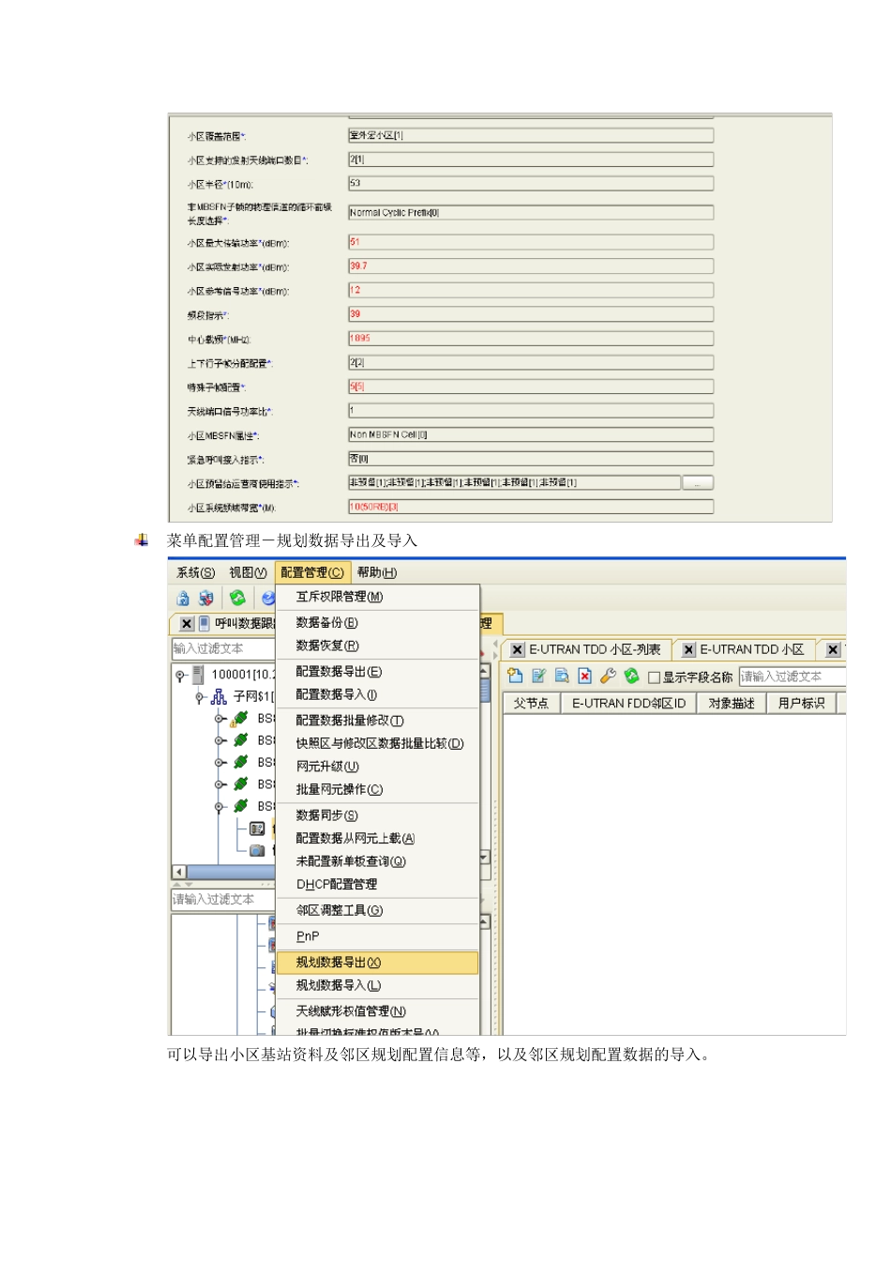Choose 数据备份(B) from the menu

click(x=377, y=623)
